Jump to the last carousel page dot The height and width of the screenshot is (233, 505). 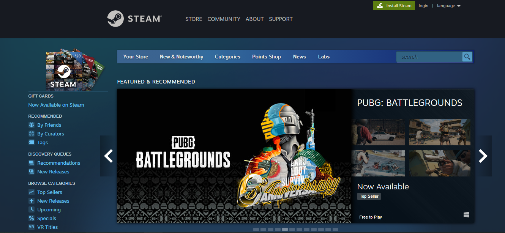pos(335,229)
